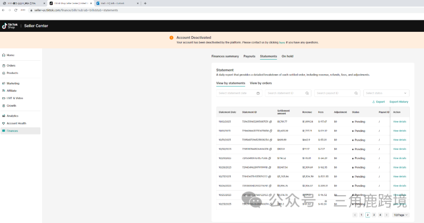The width and height of the screenshot is (424, 223).
Task: Click the $609.89 settlement amount cell
Action: pyautogui.click(x=282, y=140)
